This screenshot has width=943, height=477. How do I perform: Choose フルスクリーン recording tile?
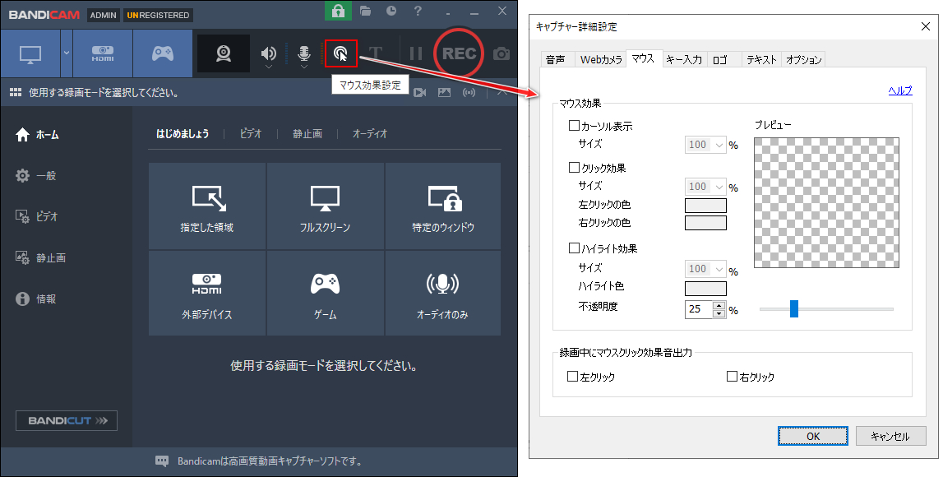tap(326, 206)
